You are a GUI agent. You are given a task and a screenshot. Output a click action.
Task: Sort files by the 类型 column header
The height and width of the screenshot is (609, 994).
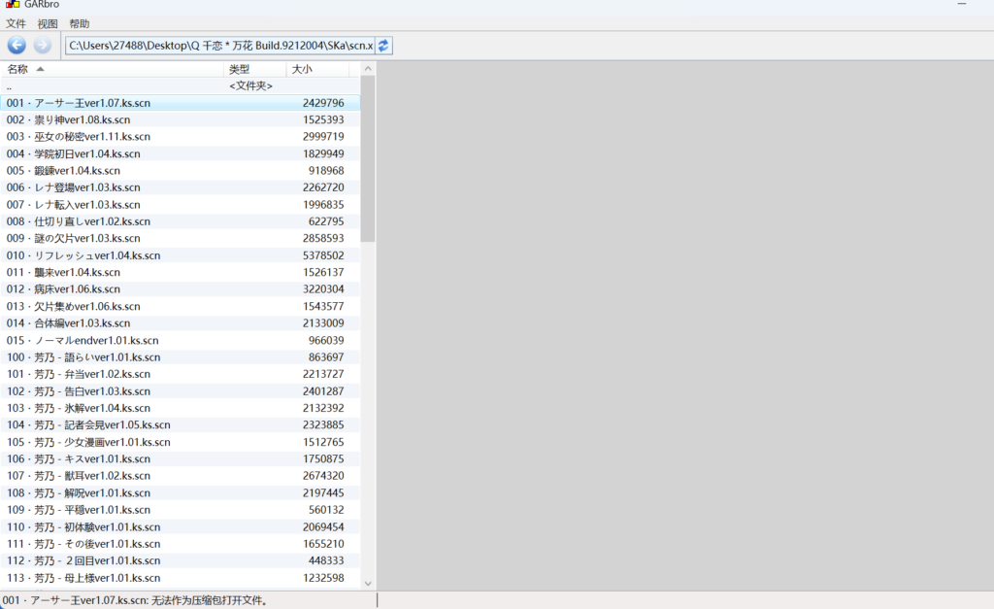coord(239,69)
